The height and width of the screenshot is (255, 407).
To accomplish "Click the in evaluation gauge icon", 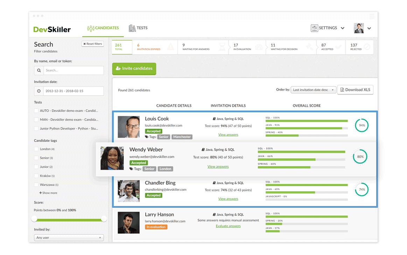I will (259, 47).
